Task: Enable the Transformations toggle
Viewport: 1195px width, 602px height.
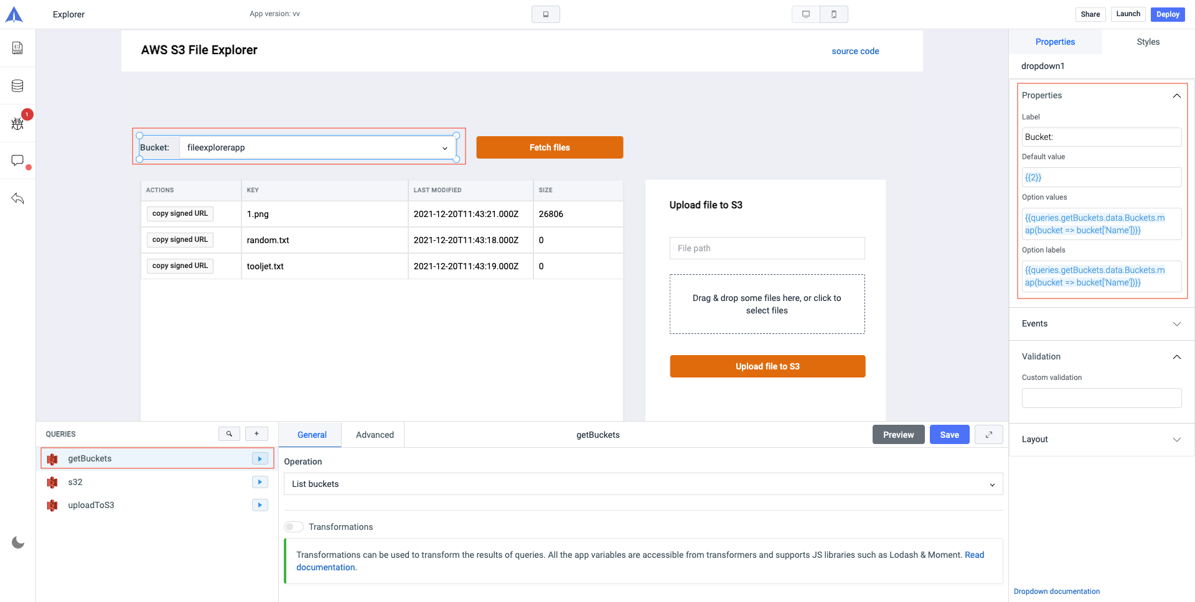Action: [x=294, y=527]
